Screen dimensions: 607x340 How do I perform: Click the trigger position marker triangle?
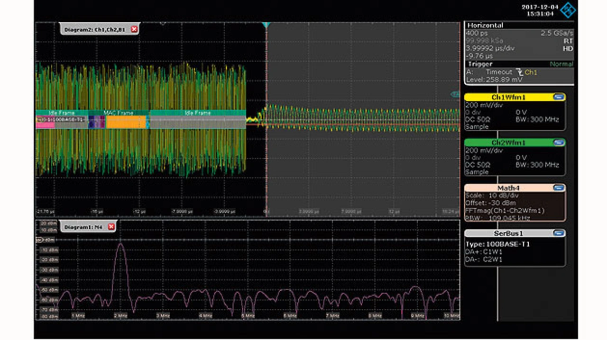coord(266,25)
